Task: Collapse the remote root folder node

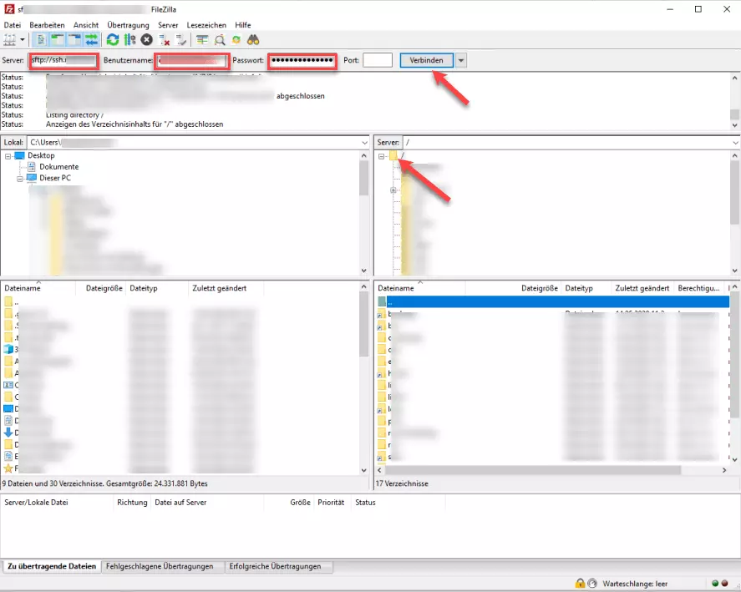Action: [x=382, y=156]
